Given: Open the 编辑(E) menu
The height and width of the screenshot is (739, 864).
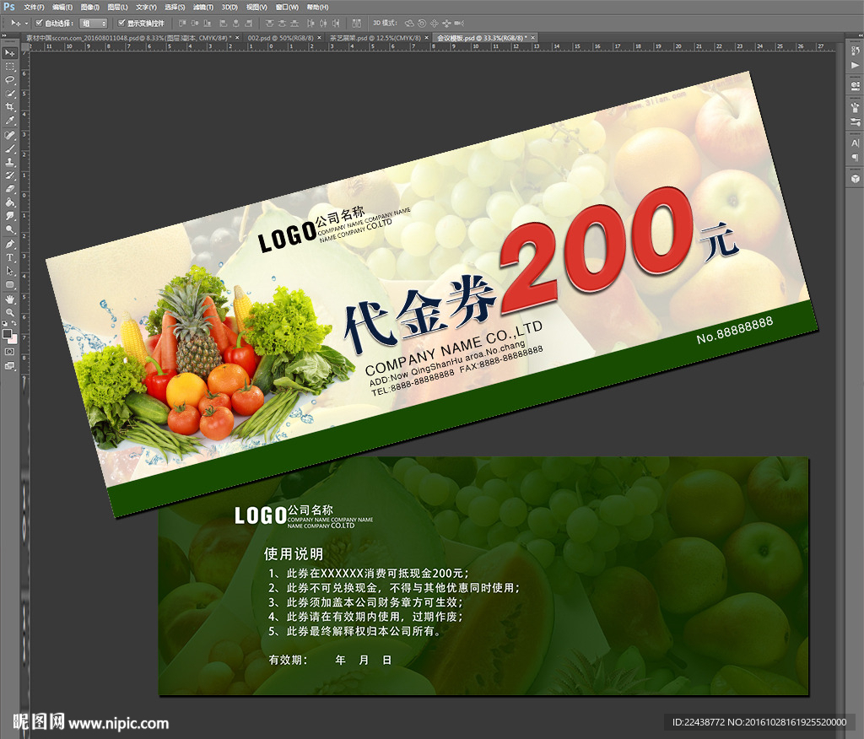Looking at the screenshot, I should [62, 7].
